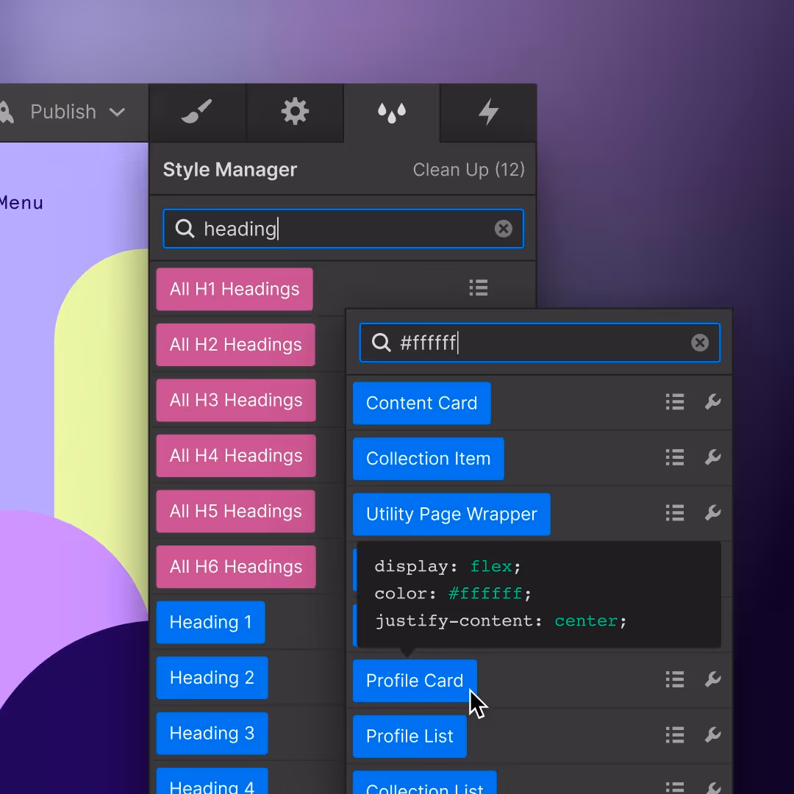The width and height of the screenshot is (794, 794).
Task: Click the list icon next to All H1 Headings
Action: pyautogui.click(x=478, y=287)
